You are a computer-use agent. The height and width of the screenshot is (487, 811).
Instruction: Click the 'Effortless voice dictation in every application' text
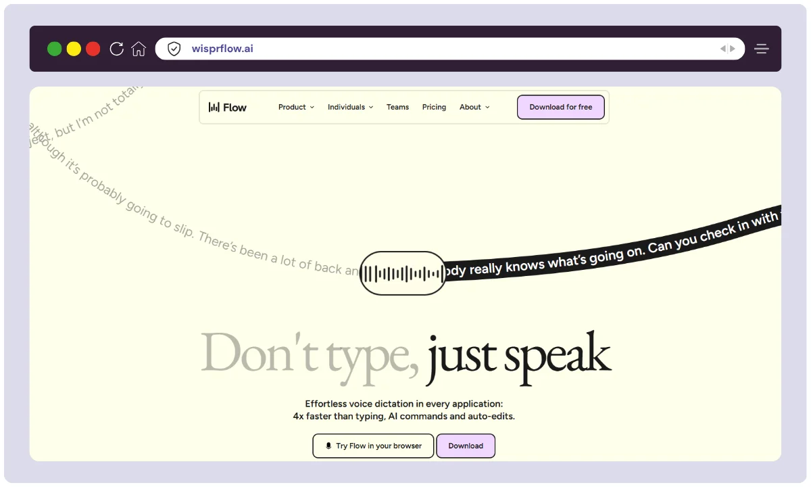(404, 404)
